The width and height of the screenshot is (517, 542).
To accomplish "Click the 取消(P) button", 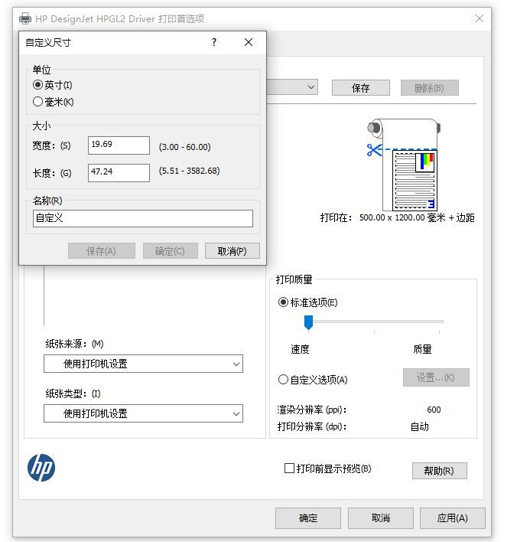I will 232,250.
